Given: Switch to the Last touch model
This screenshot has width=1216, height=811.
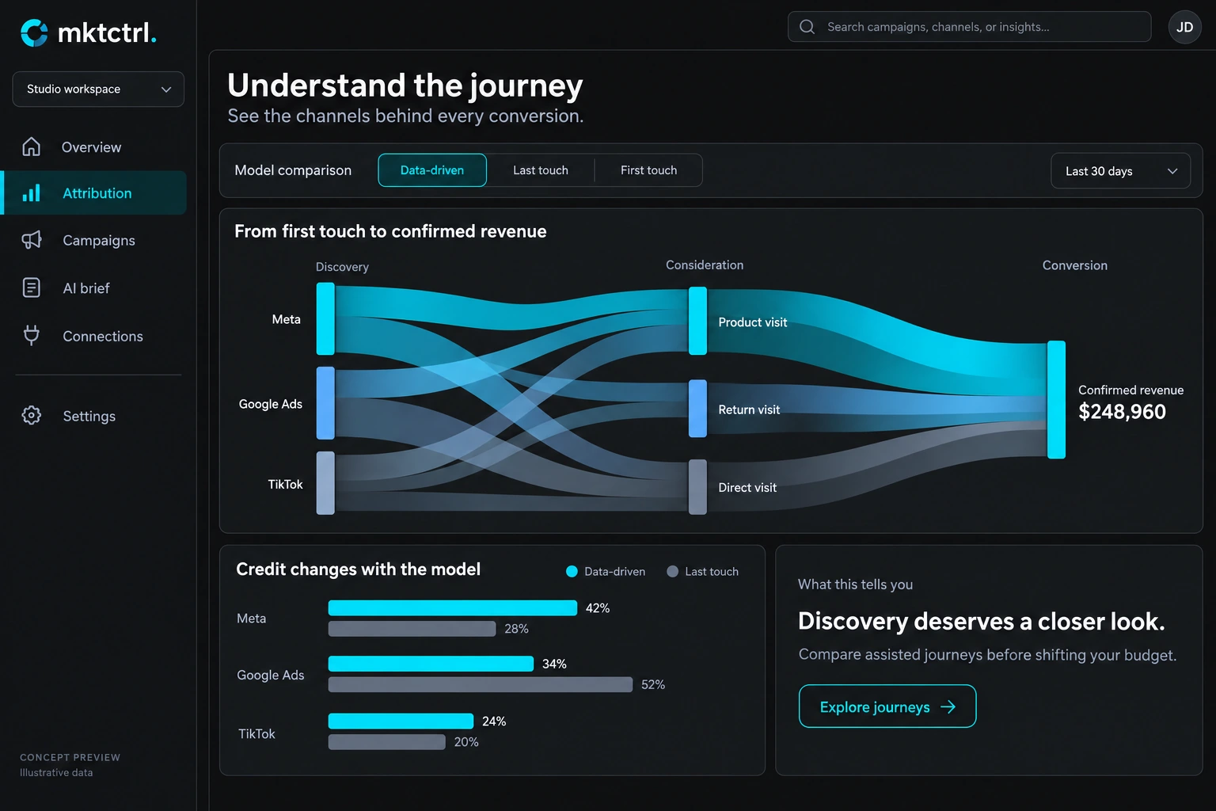Looking at the screenshot, I should click(x=541, y=170).
